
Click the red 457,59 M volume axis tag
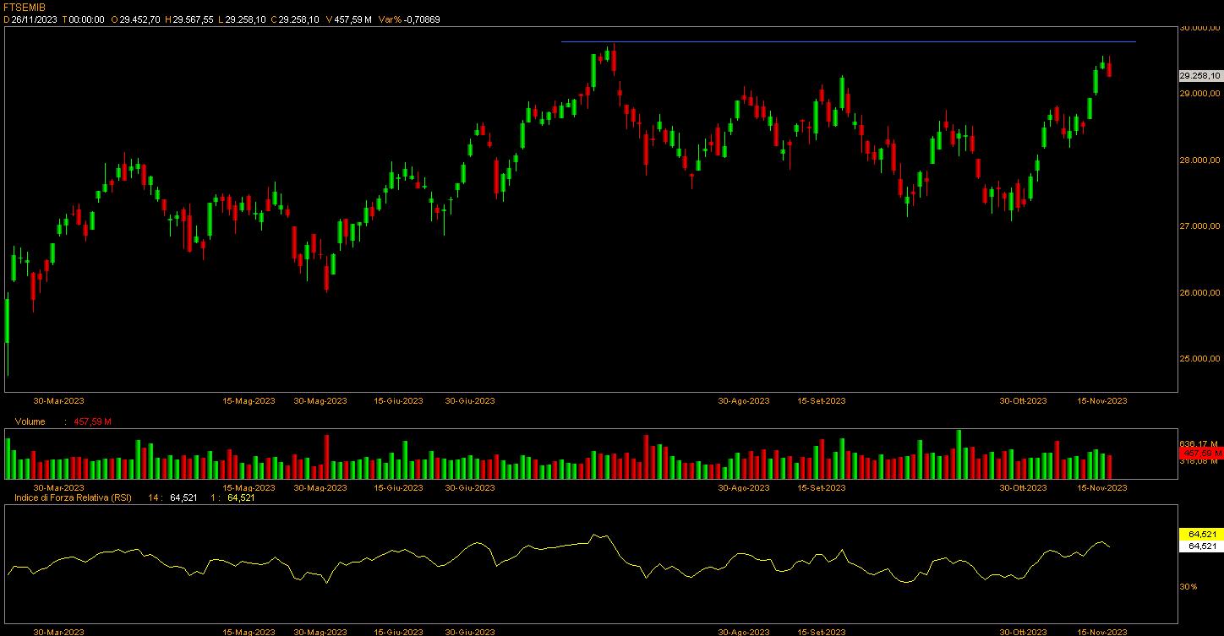[1199, 454]
